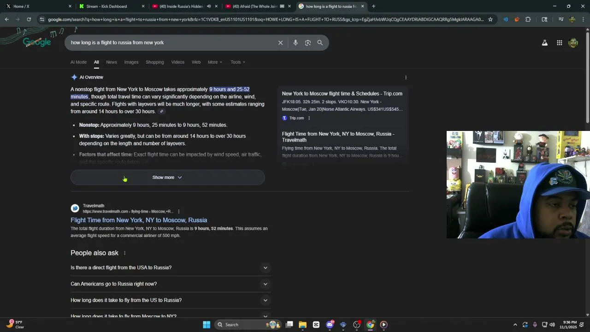Open search-with-Lens toolbar icon in Chrome
The width and height of the screenshot is (590, 332).
544,19
